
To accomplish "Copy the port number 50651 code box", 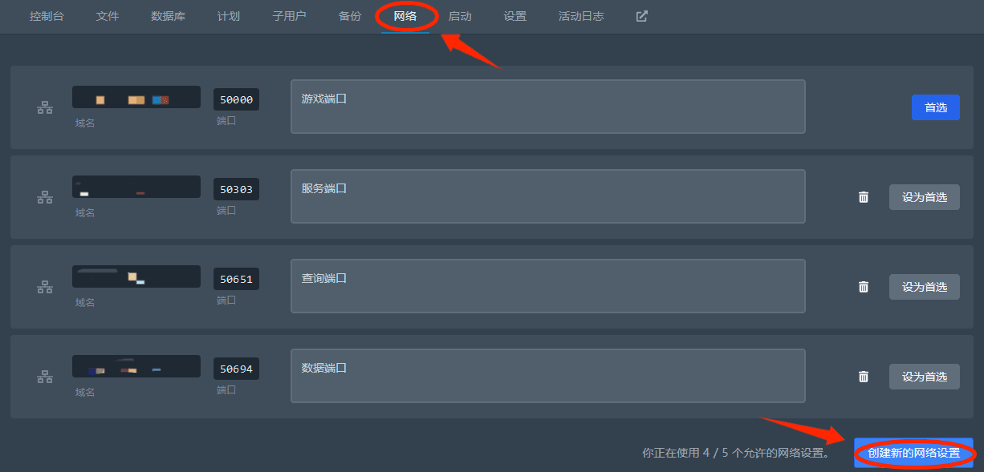I will pyautogui.click(x=236, y=279).
